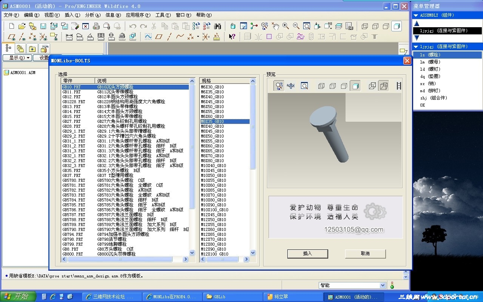Click the parts list scroll right arrow
The image size is (483, 302).
(185, 259)
